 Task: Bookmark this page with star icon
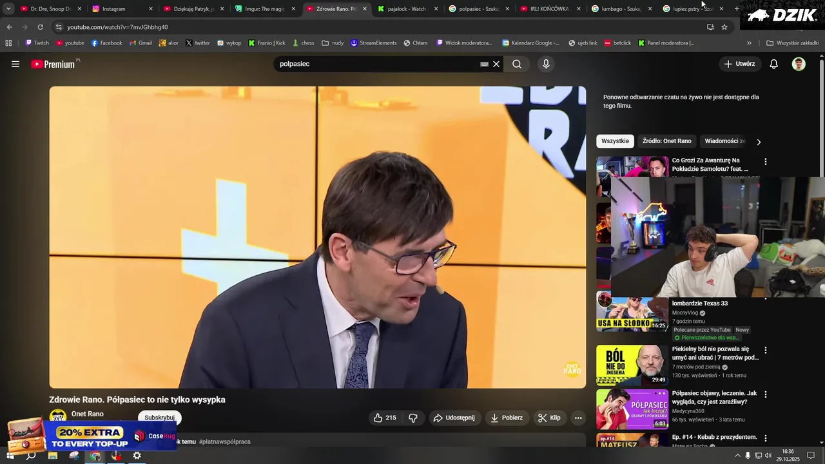click(724, 27)
